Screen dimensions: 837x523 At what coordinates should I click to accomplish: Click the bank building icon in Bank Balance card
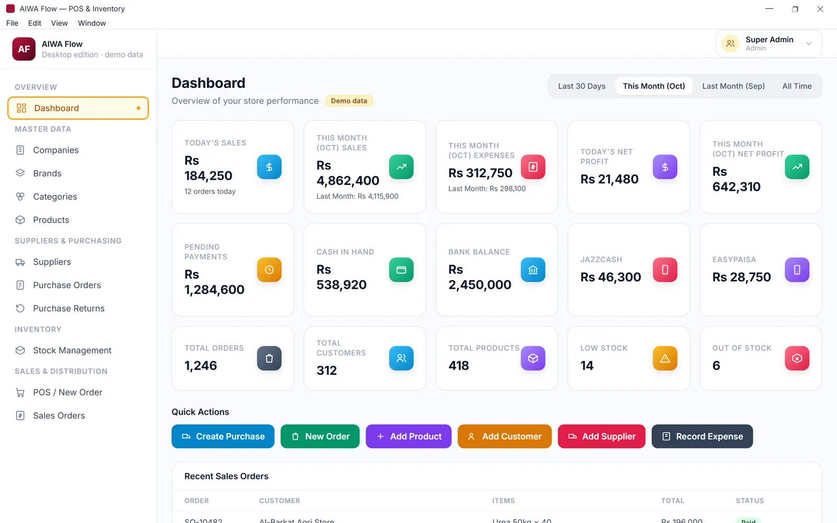pos(533,270)
